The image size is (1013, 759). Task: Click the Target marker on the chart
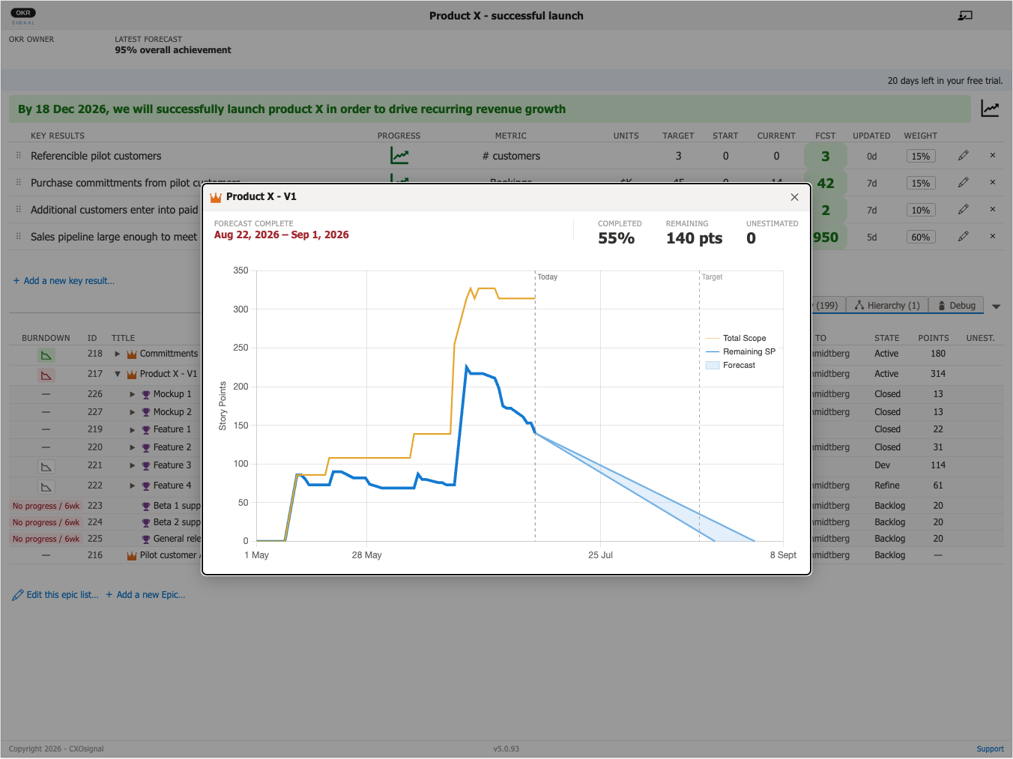(712, 277)
